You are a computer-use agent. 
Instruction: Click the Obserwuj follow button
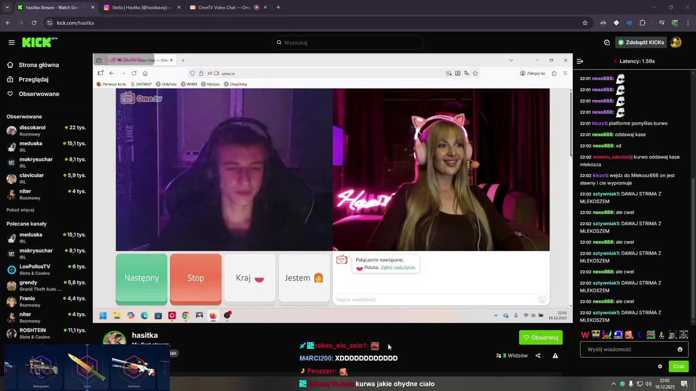[x=540, y=337]
